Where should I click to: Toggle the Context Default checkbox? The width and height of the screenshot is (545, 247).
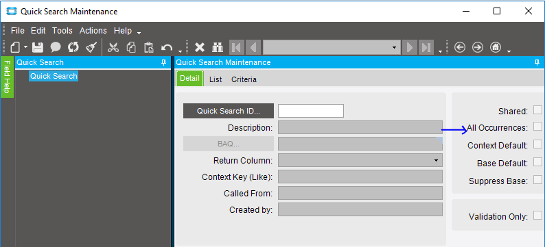[537, 144]
